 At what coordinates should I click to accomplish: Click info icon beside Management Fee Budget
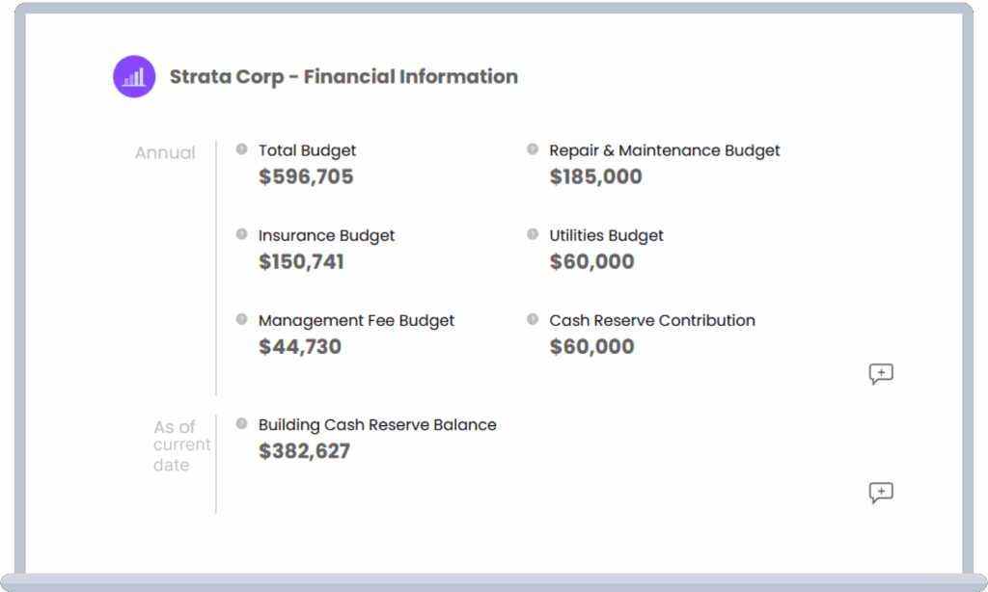[240, 317]
